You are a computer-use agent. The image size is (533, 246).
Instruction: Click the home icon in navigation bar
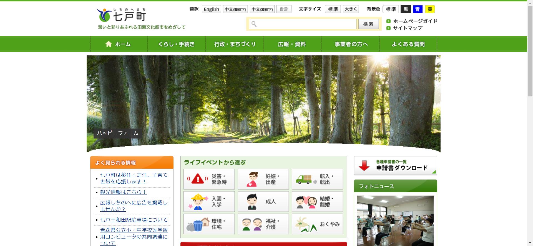coord(109,44)
